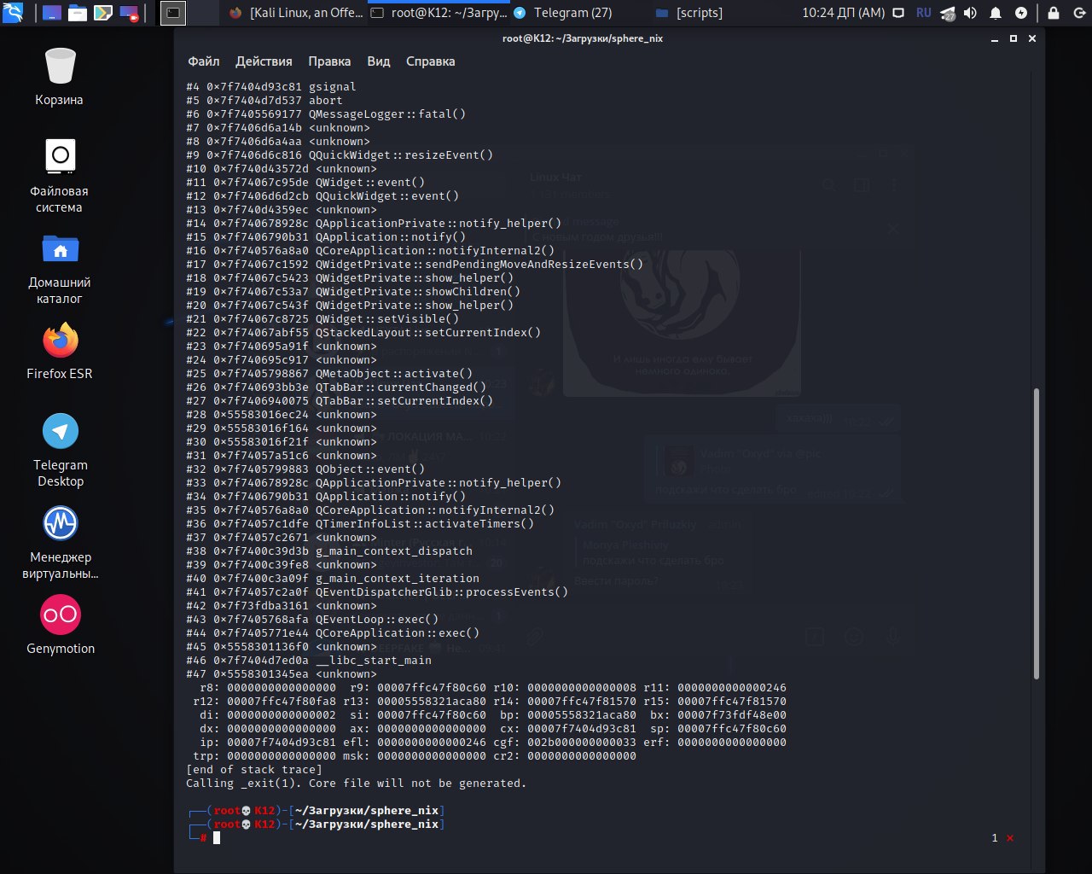This screenshot has width=1092, height=874.
Task: Open the Правка menu in terminal
Action: point(329,61)
